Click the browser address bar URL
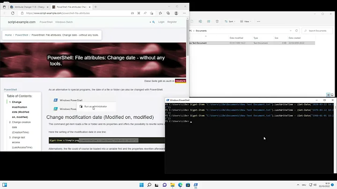This screenshot has width=337, height=189. coord(58,13)
